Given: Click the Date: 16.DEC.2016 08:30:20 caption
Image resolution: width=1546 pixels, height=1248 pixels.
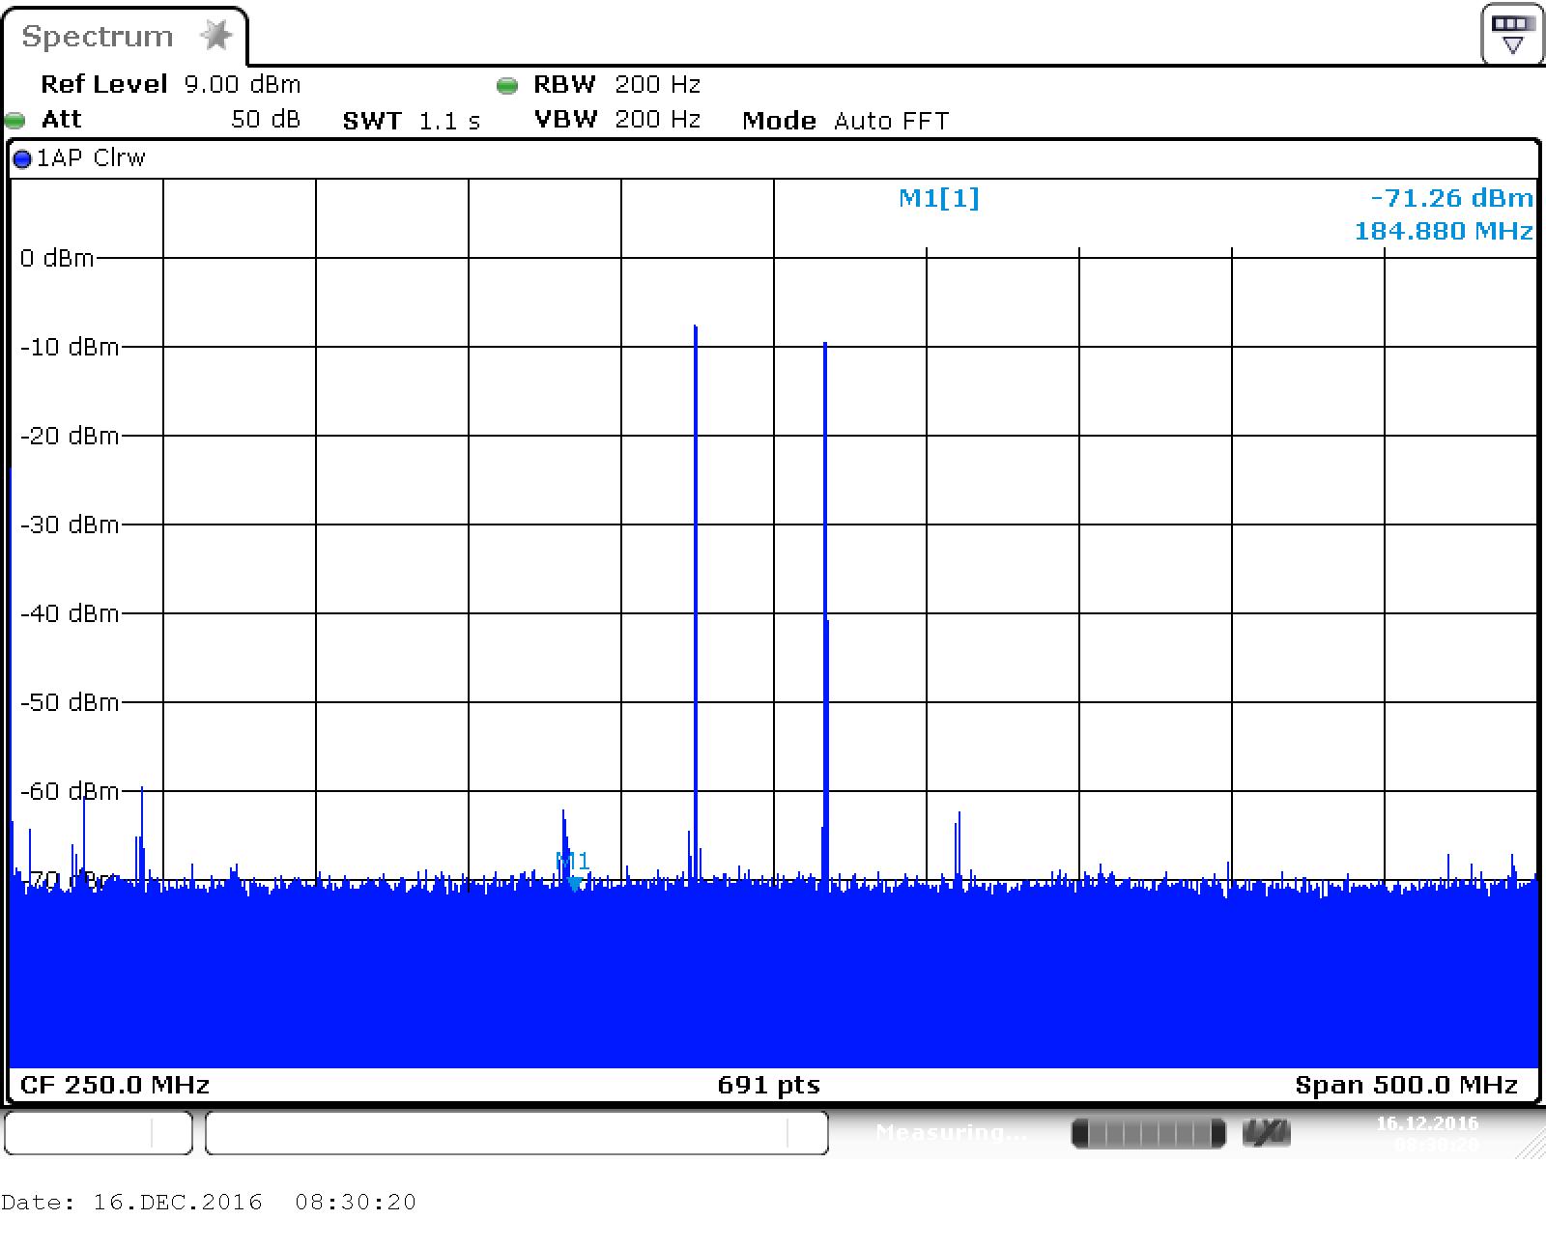Looking at the screenshot, I should [x=209, y=1203].
